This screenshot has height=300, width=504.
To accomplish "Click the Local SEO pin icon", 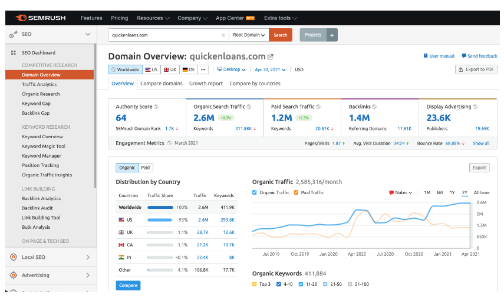I will click(13, 257).
